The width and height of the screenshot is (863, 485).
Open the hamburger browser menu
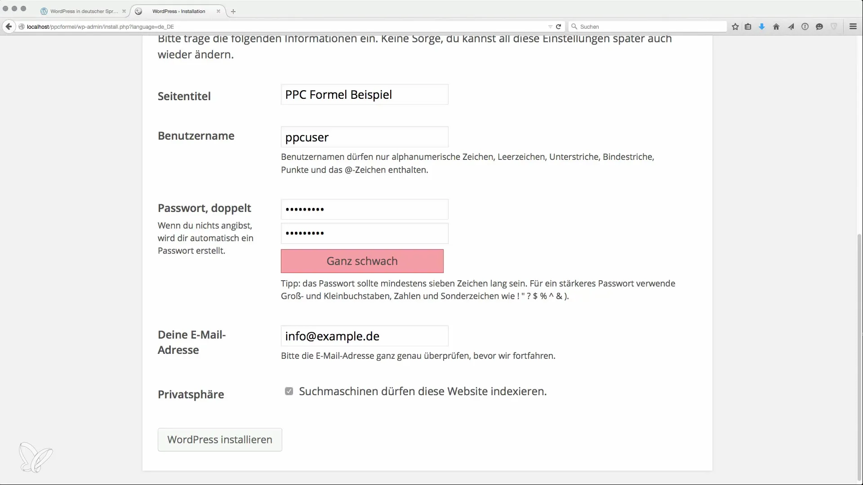pyautogui.click(x=853, y=26)
